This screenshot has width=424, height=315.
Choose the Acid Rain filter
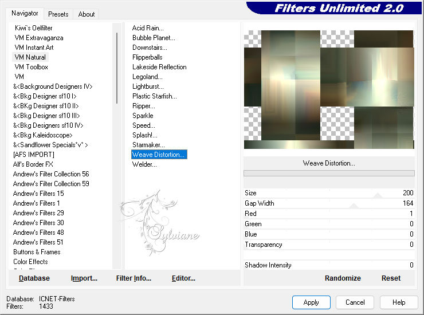pyautogui.click(x=148, y=28)
